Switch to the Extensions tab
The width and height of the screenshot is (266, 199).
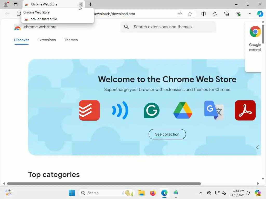pos(46,40)
